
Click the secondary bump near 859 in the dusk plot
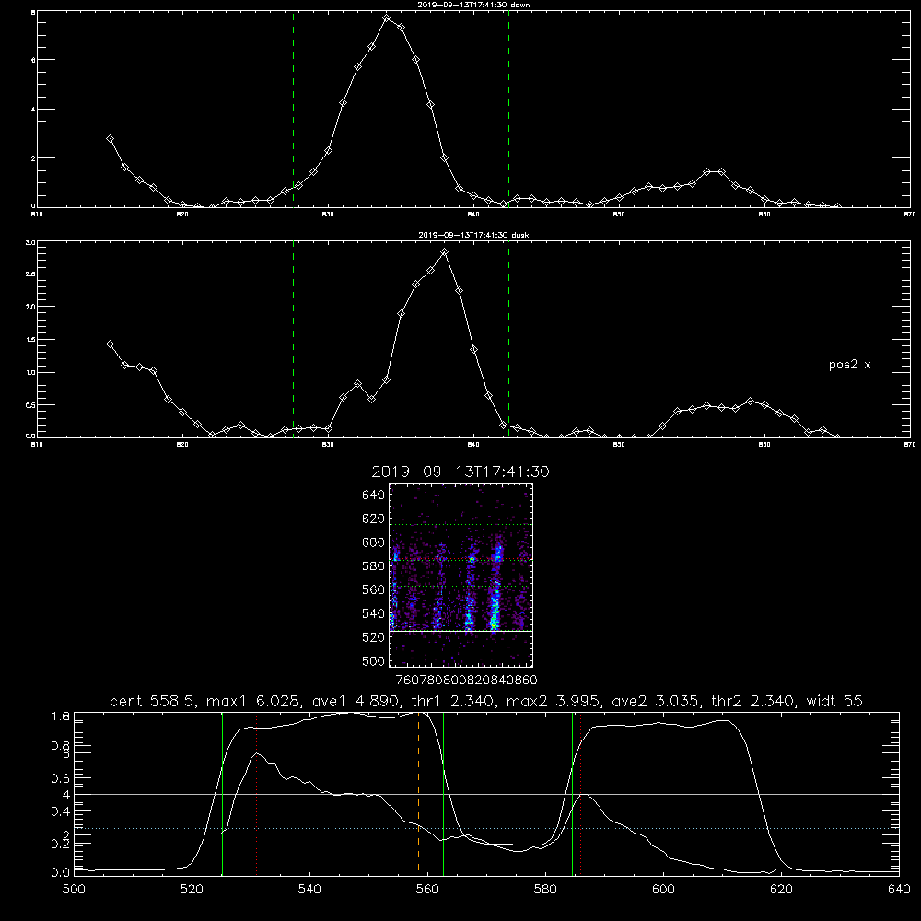[750, 402]
